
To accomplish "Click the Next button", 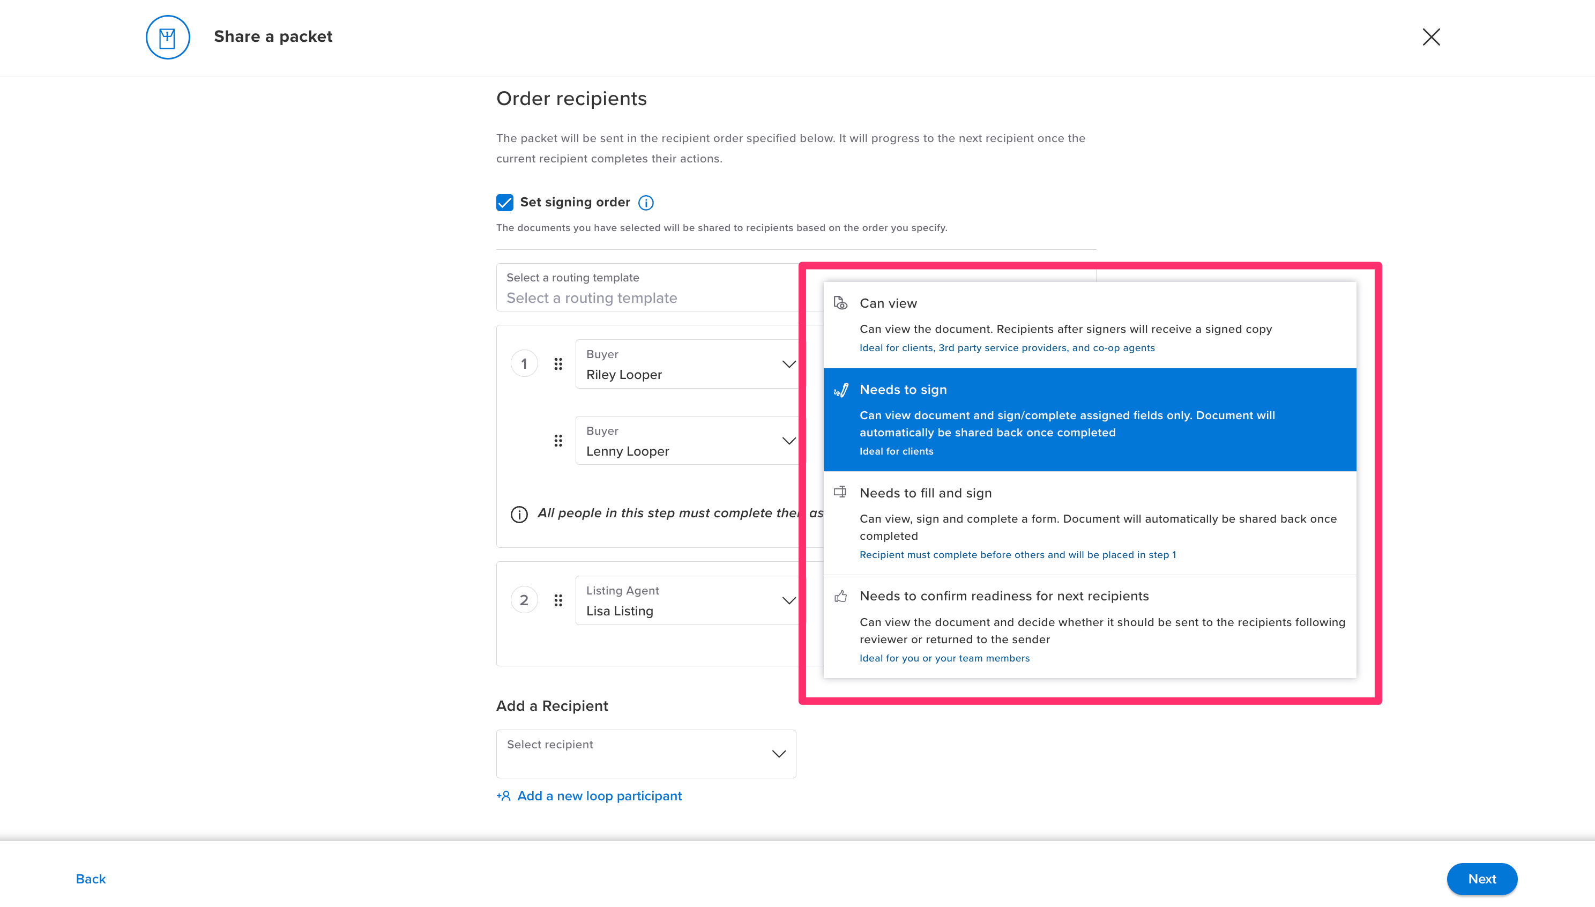I will coord(1482,879).
